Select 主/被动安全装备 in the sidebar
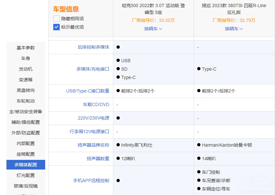 click(x=25, y=112)
